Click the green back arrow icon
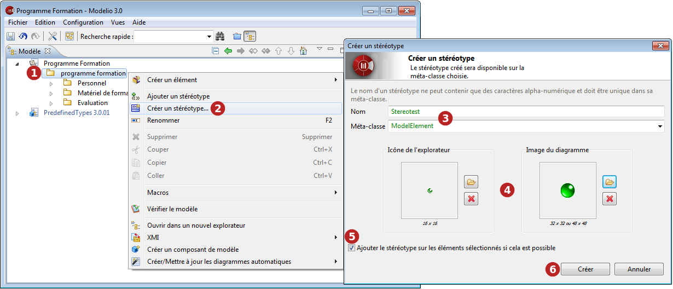 (x=228, y=51)
